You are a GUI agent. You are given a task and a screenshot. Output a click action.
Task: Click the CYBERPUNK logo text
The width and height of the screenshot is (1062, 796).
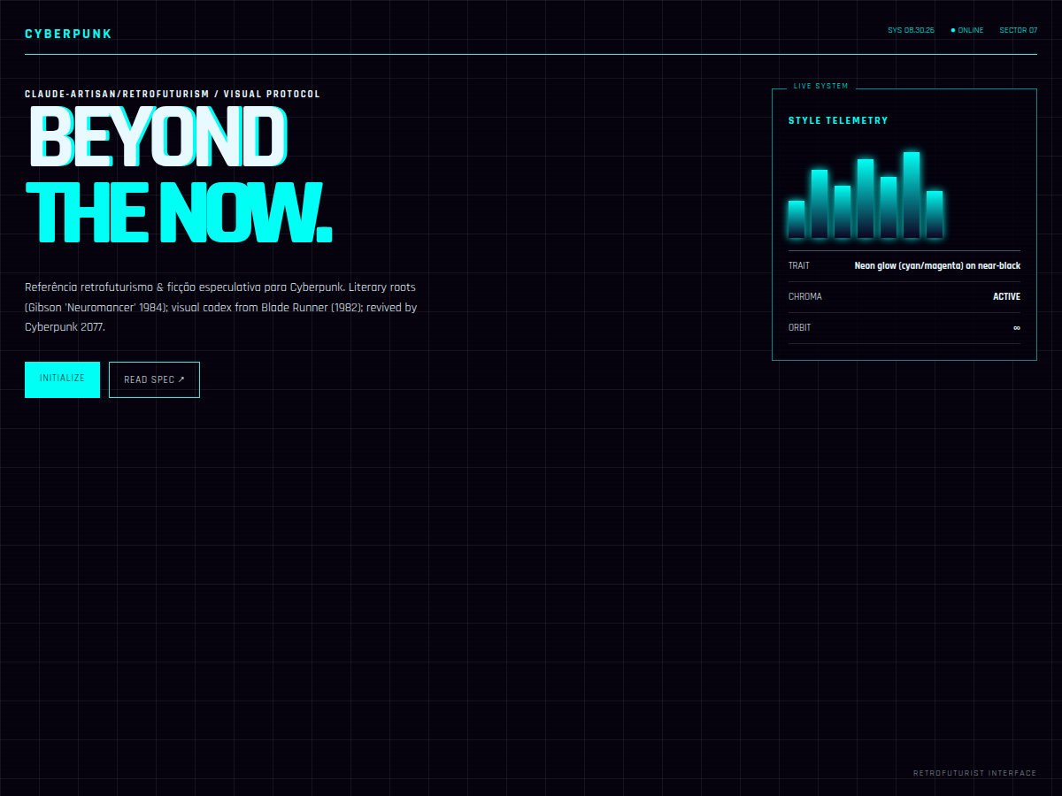tap(68, 34)
